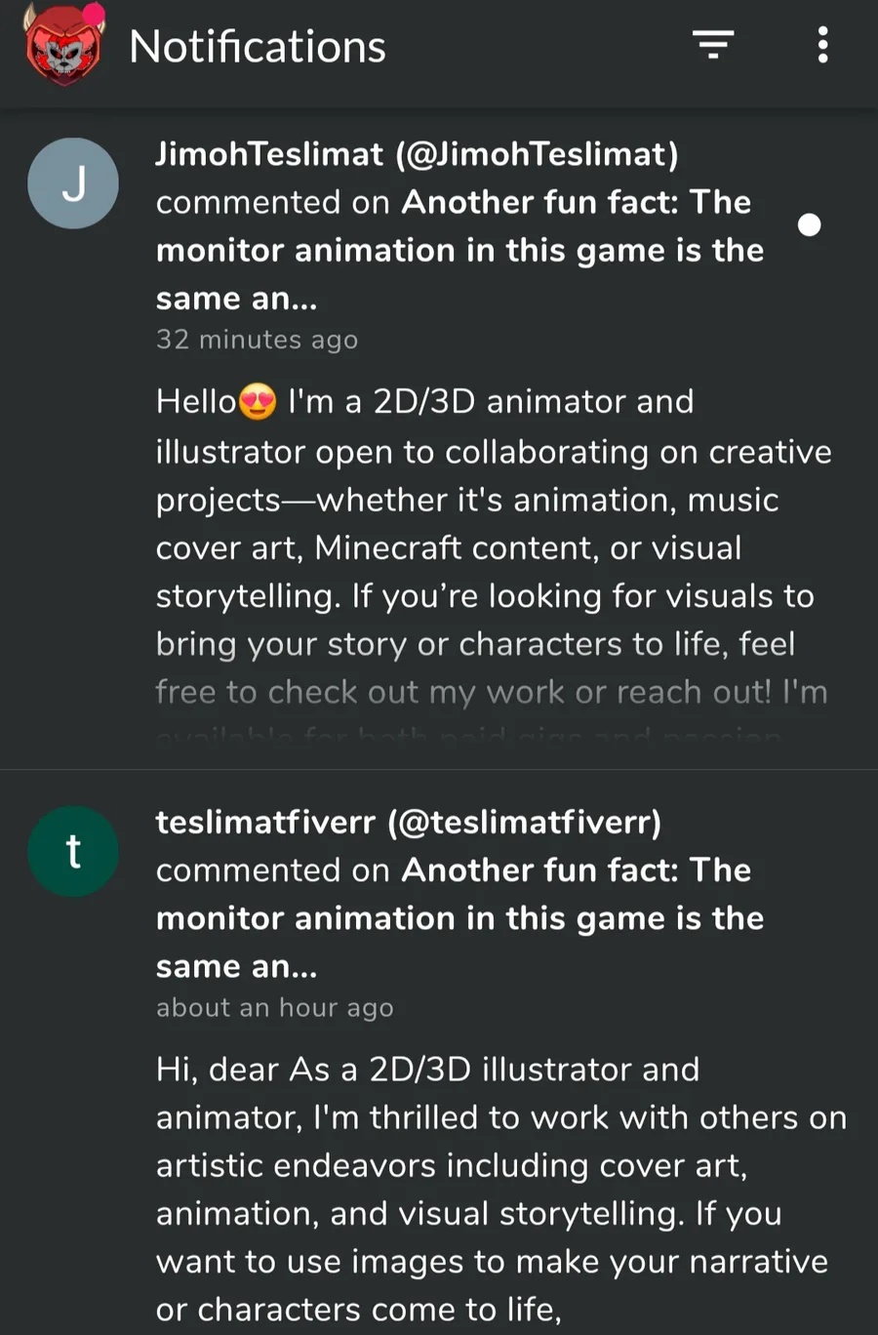The height and width of the screenshot is (1335, 878).
Task: Click the (@teslimatfiverr) handle
Action: [x=524, y=823]
